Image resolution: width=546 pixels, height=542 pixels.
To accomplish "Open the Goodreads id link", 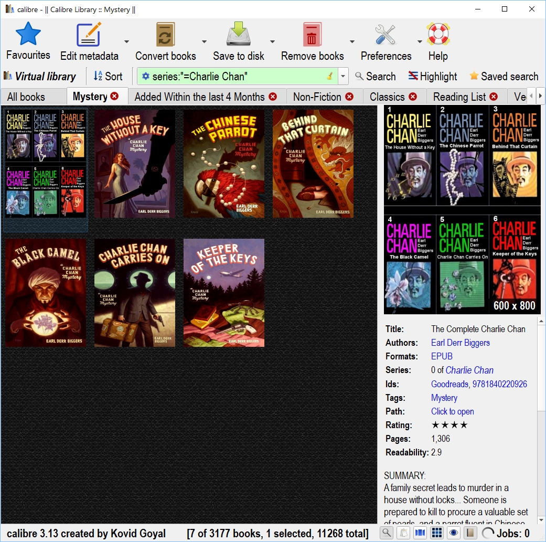I will coord(449,384).
